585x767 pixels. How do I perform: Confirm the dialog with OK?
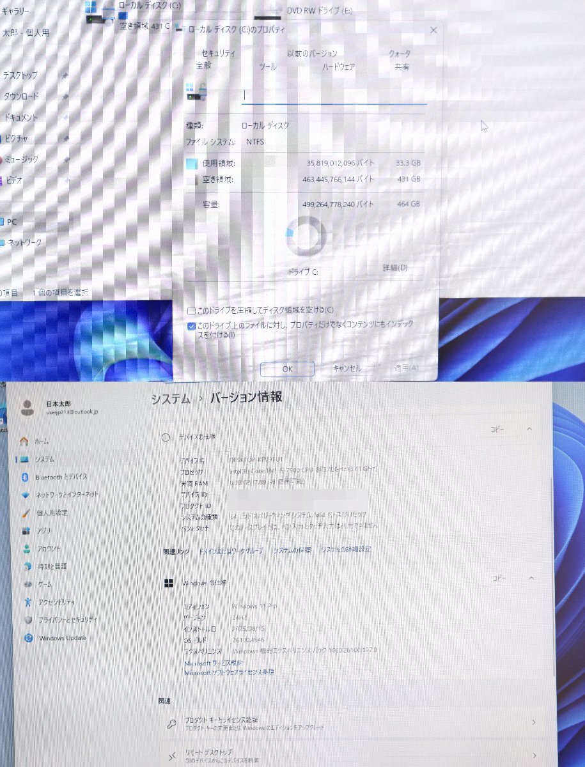(x=287, y=369)
